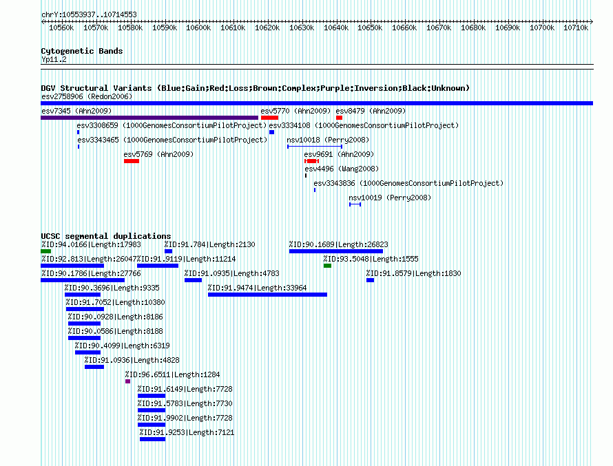
Task: Select the esv3343836 variant label
Action: click(x=408, y=183)
